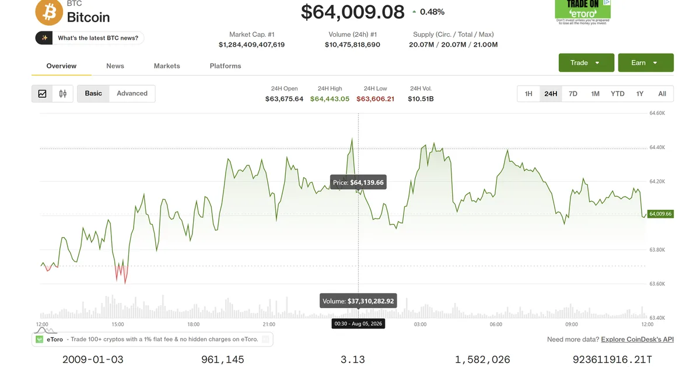Follow Explore CoinDesk's API link
Viewport: 700px width, 367px height.
(637, 339)
